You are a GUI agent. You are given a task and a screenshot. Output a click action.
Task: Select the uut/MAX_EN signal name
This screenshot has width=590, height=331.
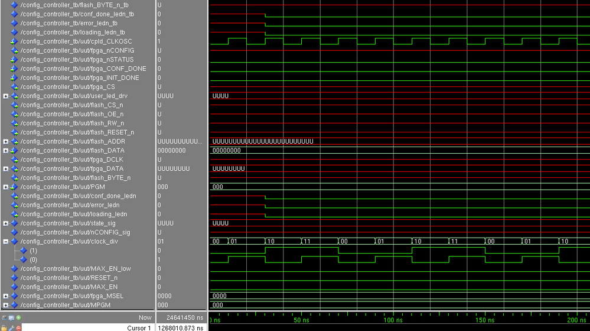pos(69,287)
